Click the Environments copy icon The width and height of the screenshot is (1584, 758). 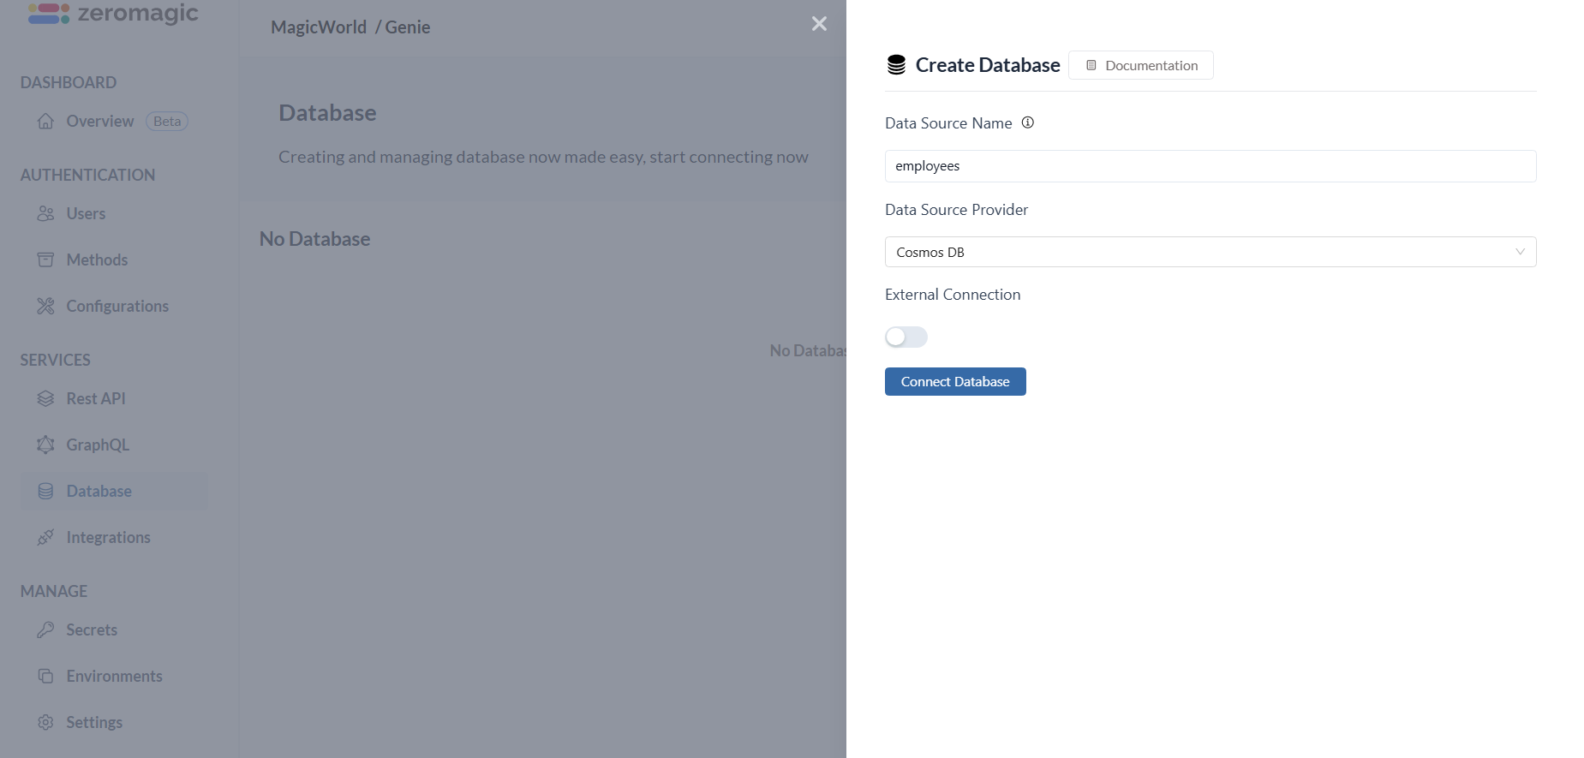pyautogui.click(x=45, y=676)
